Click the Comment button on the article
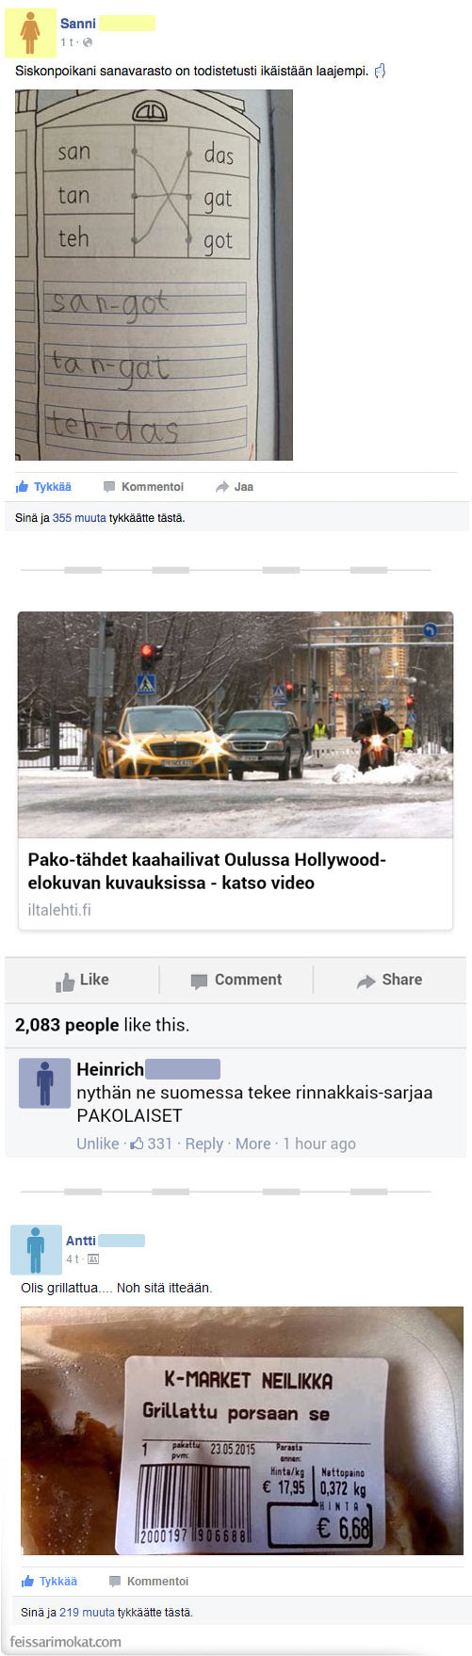Image resolution: width=472 pixels, height=1656 pixels. (236, 980)
